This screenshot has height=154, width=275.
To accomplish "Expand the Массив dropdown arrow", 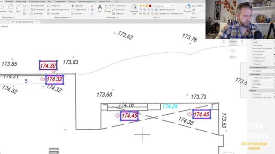I will (x=83, y=13).
